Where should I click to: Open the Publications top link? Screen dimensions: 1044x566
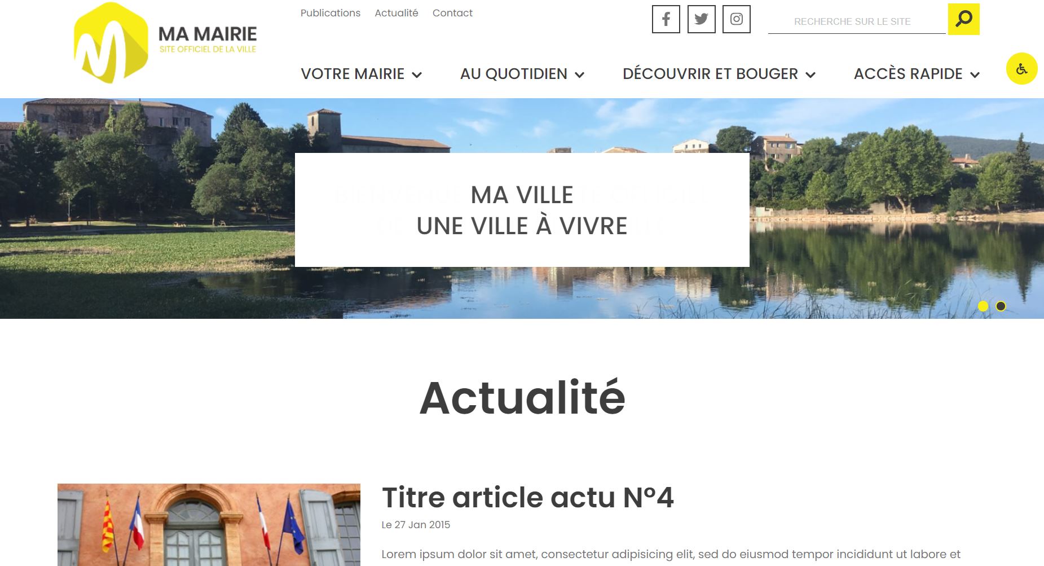click(x=330, y=13)
